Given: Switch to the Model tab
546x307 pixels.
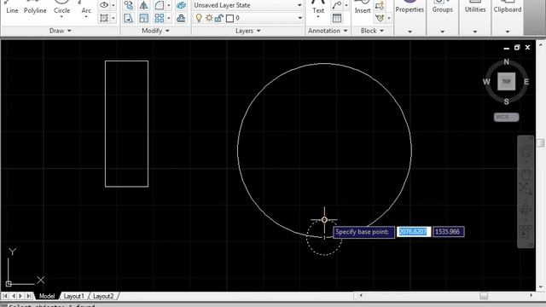Looking at the screenshot, I should click(x=47, y=296).
